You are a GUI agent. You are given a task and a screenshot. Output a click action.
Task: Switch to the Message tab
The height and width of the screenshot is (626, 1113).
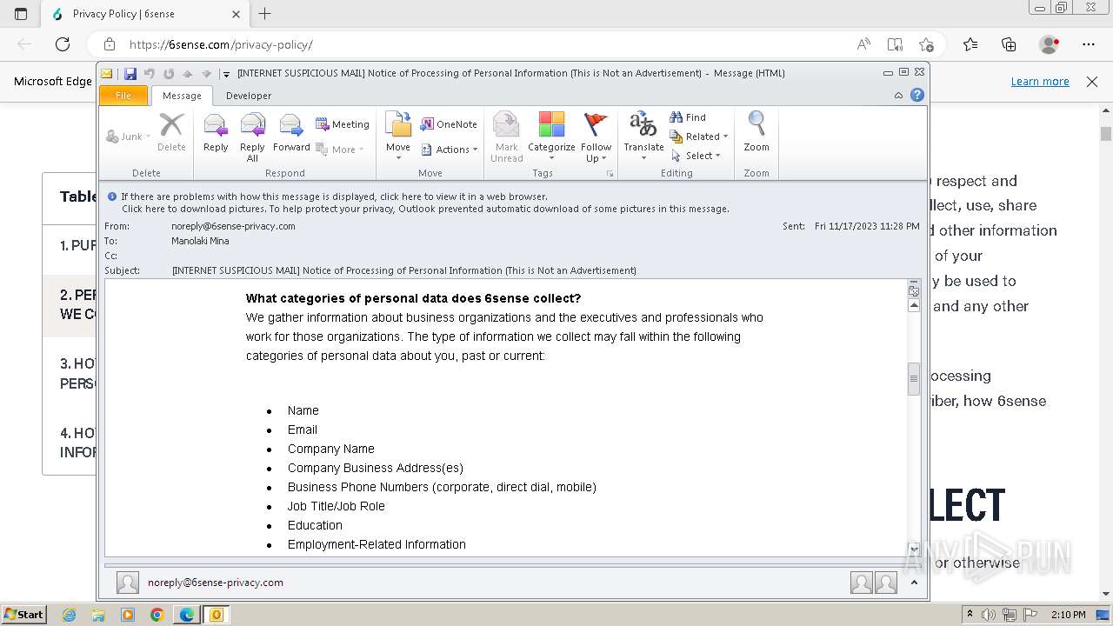tap(182, 96)
